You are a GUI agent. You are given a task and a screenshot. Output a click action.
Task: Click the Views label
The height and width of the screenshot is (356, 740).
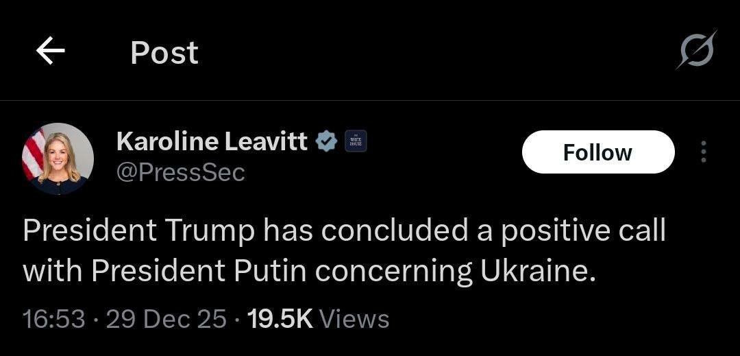[x=354, y=318]
